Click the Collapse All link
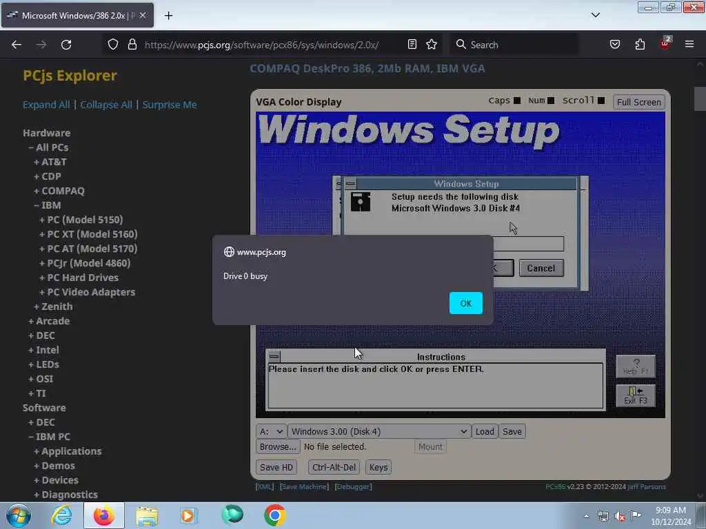The image size is (706, 529). coord(106,105)
